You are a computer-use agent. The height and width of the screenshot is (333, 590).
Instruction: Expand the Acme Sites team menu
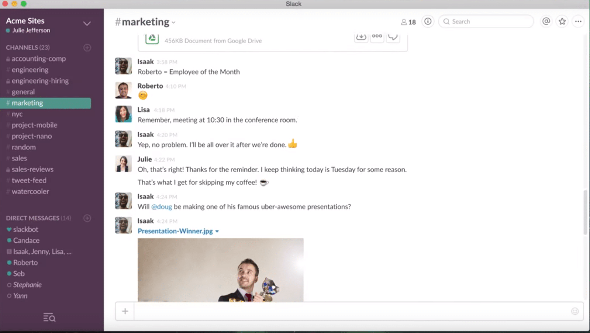coord(87,24)
